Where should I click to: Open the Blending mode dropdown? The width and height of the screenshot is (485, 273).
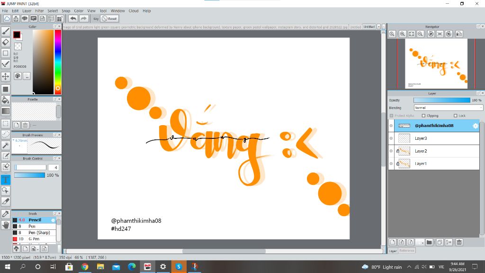pyautogui.click(x=448, y=108)
